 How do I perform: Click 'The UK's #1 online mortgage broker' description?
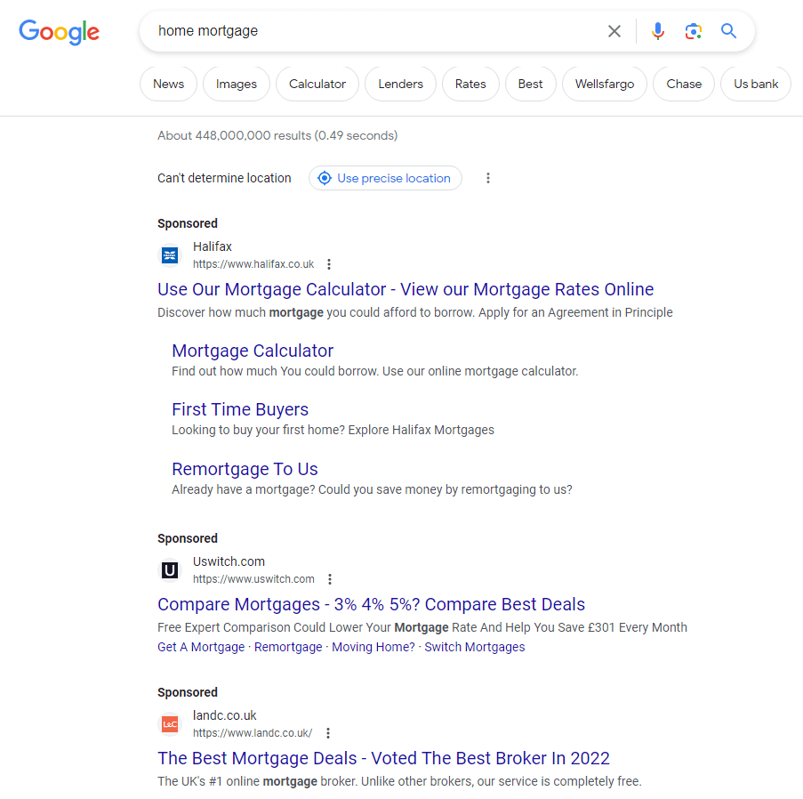pyautogui.click(x=399, y=781)
